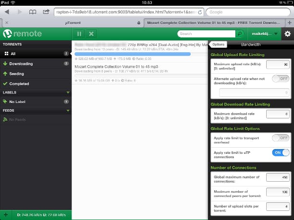The height and width of the screenshot is (220, 294).
Task: Select the Mozart Complete Collection torrent row
Action: 140,73
